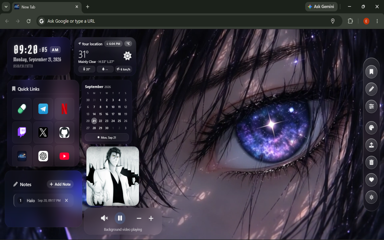The width and height of the screenshot is (384, 240).
Task: Open the profile avatar E menu
Action: pyautogui.click(x=366, y=21)
